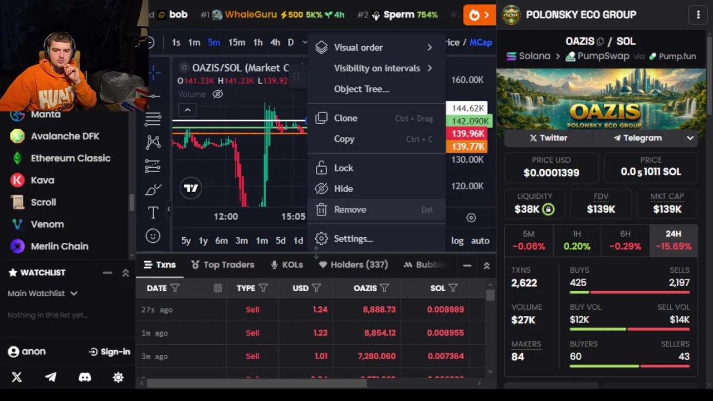Choose Copy in the context menu
This screenshot has width=713, height=401.
pos(376,139)
